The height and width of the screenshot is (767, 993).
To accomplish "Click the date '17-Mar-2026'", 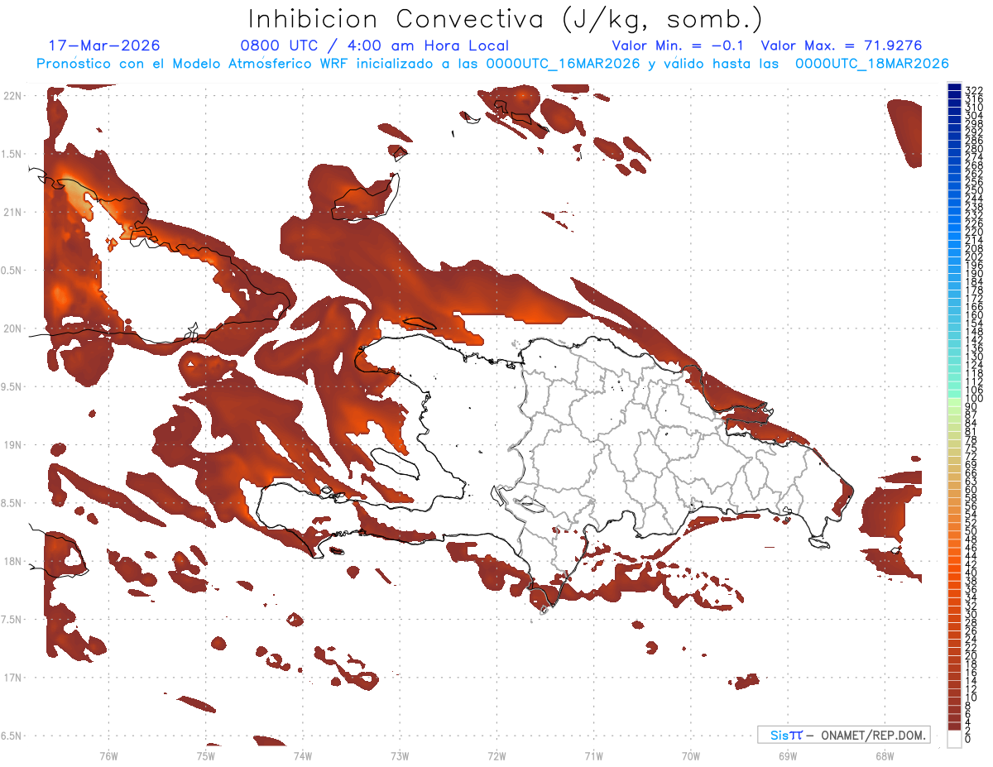I will [104, 46].
